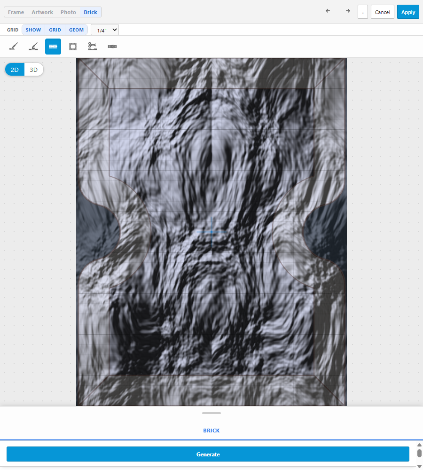Open the more options dots button
This screenshot has height=470, width=423.
[363, 12]
